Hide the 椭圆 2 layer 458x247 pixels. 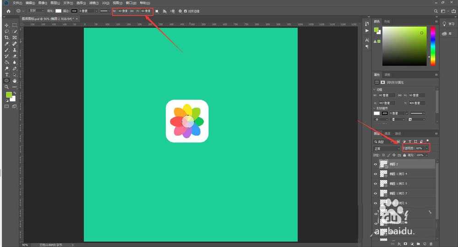click(376, 164)
